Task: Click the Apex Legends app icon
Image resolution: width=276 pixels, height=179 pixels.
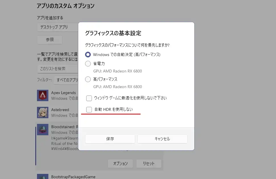Action: click(x=43, y=95)
